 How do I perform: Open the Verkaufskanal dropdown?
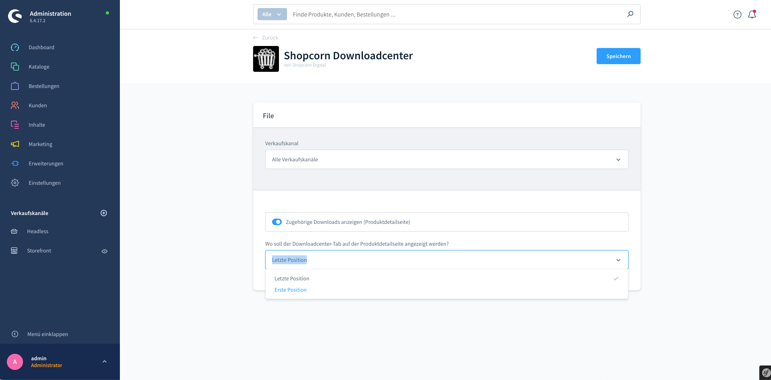(x=446, y=159)
